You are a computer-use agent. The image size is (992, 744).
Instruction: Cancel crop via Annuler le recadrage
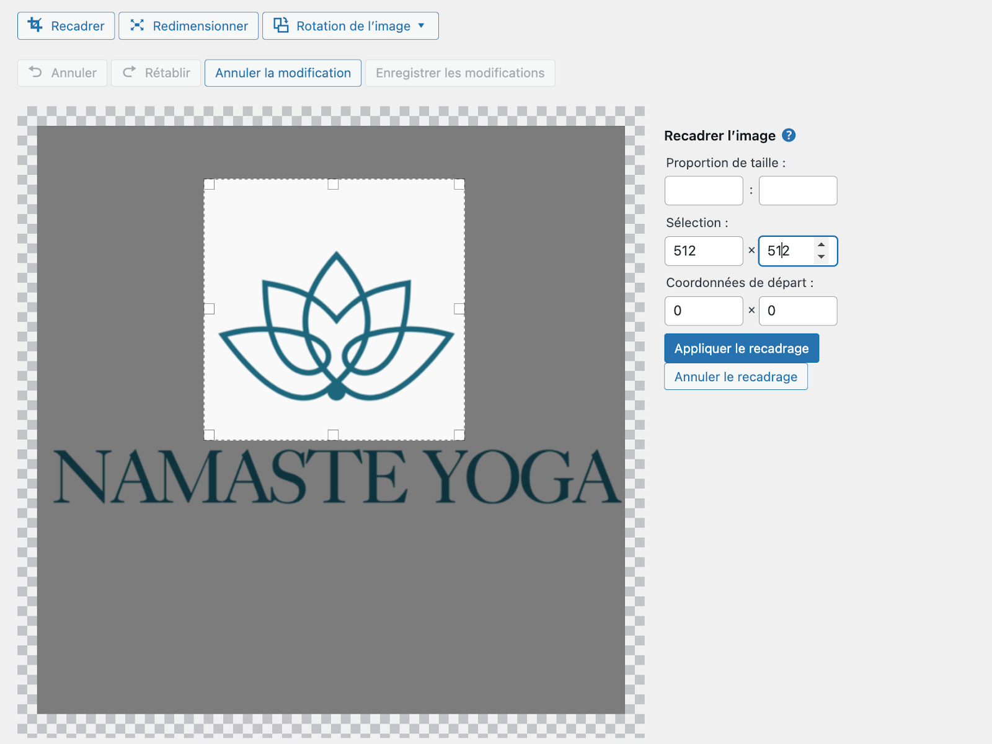click(x=736, y=377)
